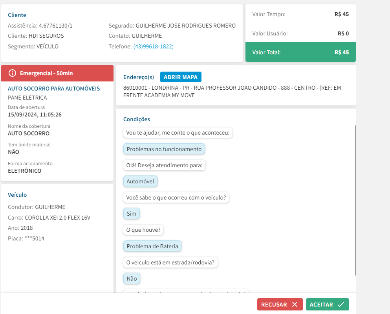The height and width of the screenshot is (314, 390).
Task: Select the Assistência number 4.67761130/1
Action: tap(55, 26)
